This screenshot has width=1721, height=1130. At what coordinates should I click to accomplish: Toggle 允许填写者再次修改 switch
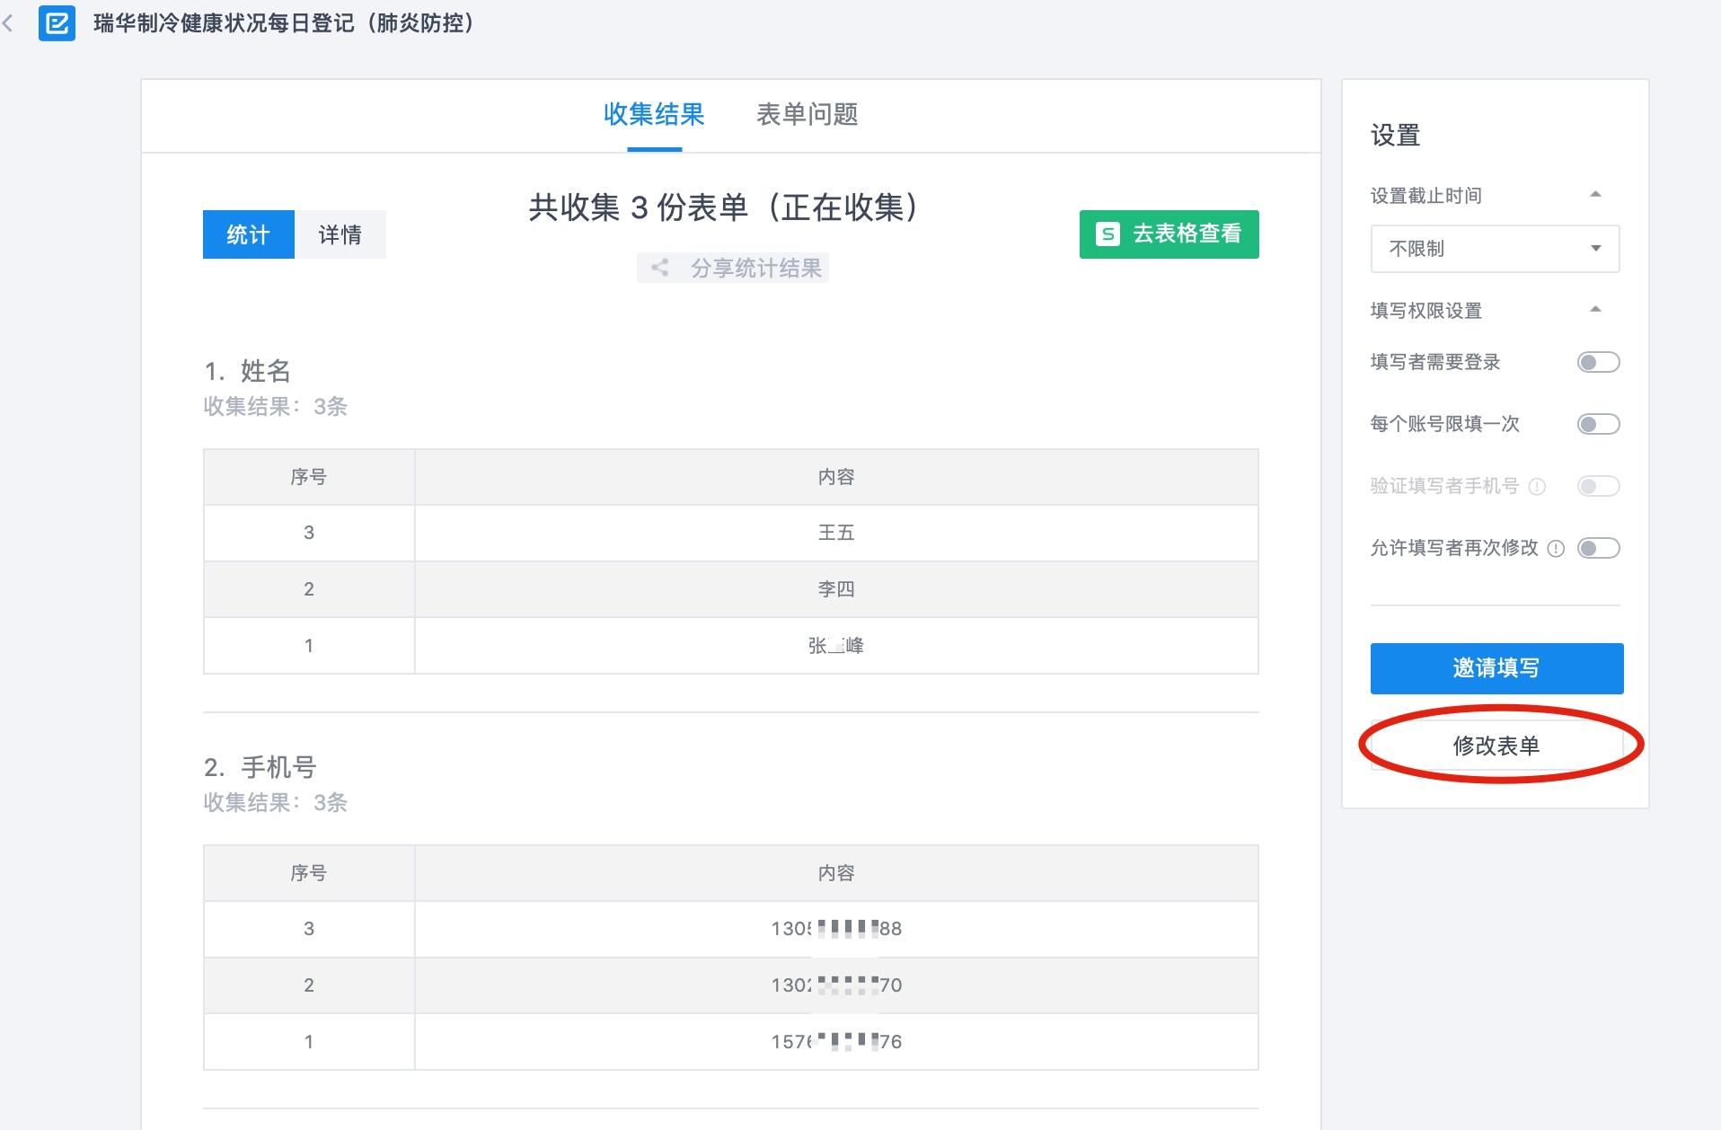[x=1599, y=548]
